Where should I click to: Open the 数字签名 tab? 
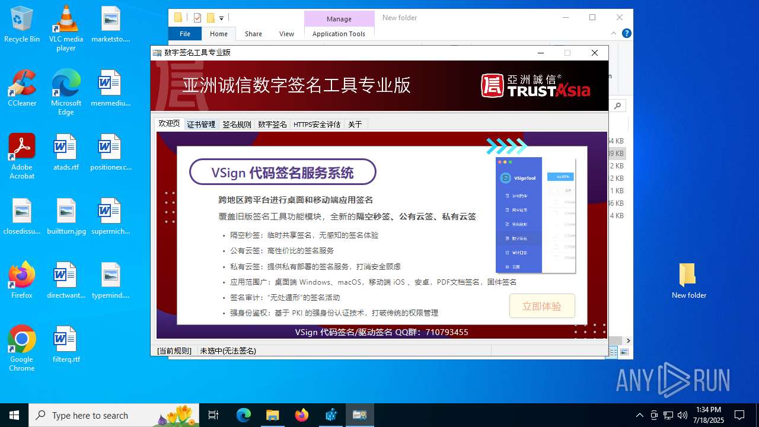click(x=272, y=125)
